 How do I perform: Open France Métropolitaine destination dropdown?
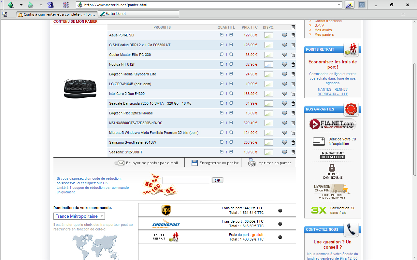pyautogui.click(x=79, y=216)
